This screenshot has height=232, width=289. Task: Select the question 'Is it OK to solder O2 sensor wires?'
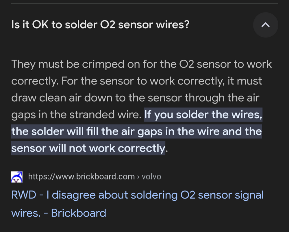(100, 24)
